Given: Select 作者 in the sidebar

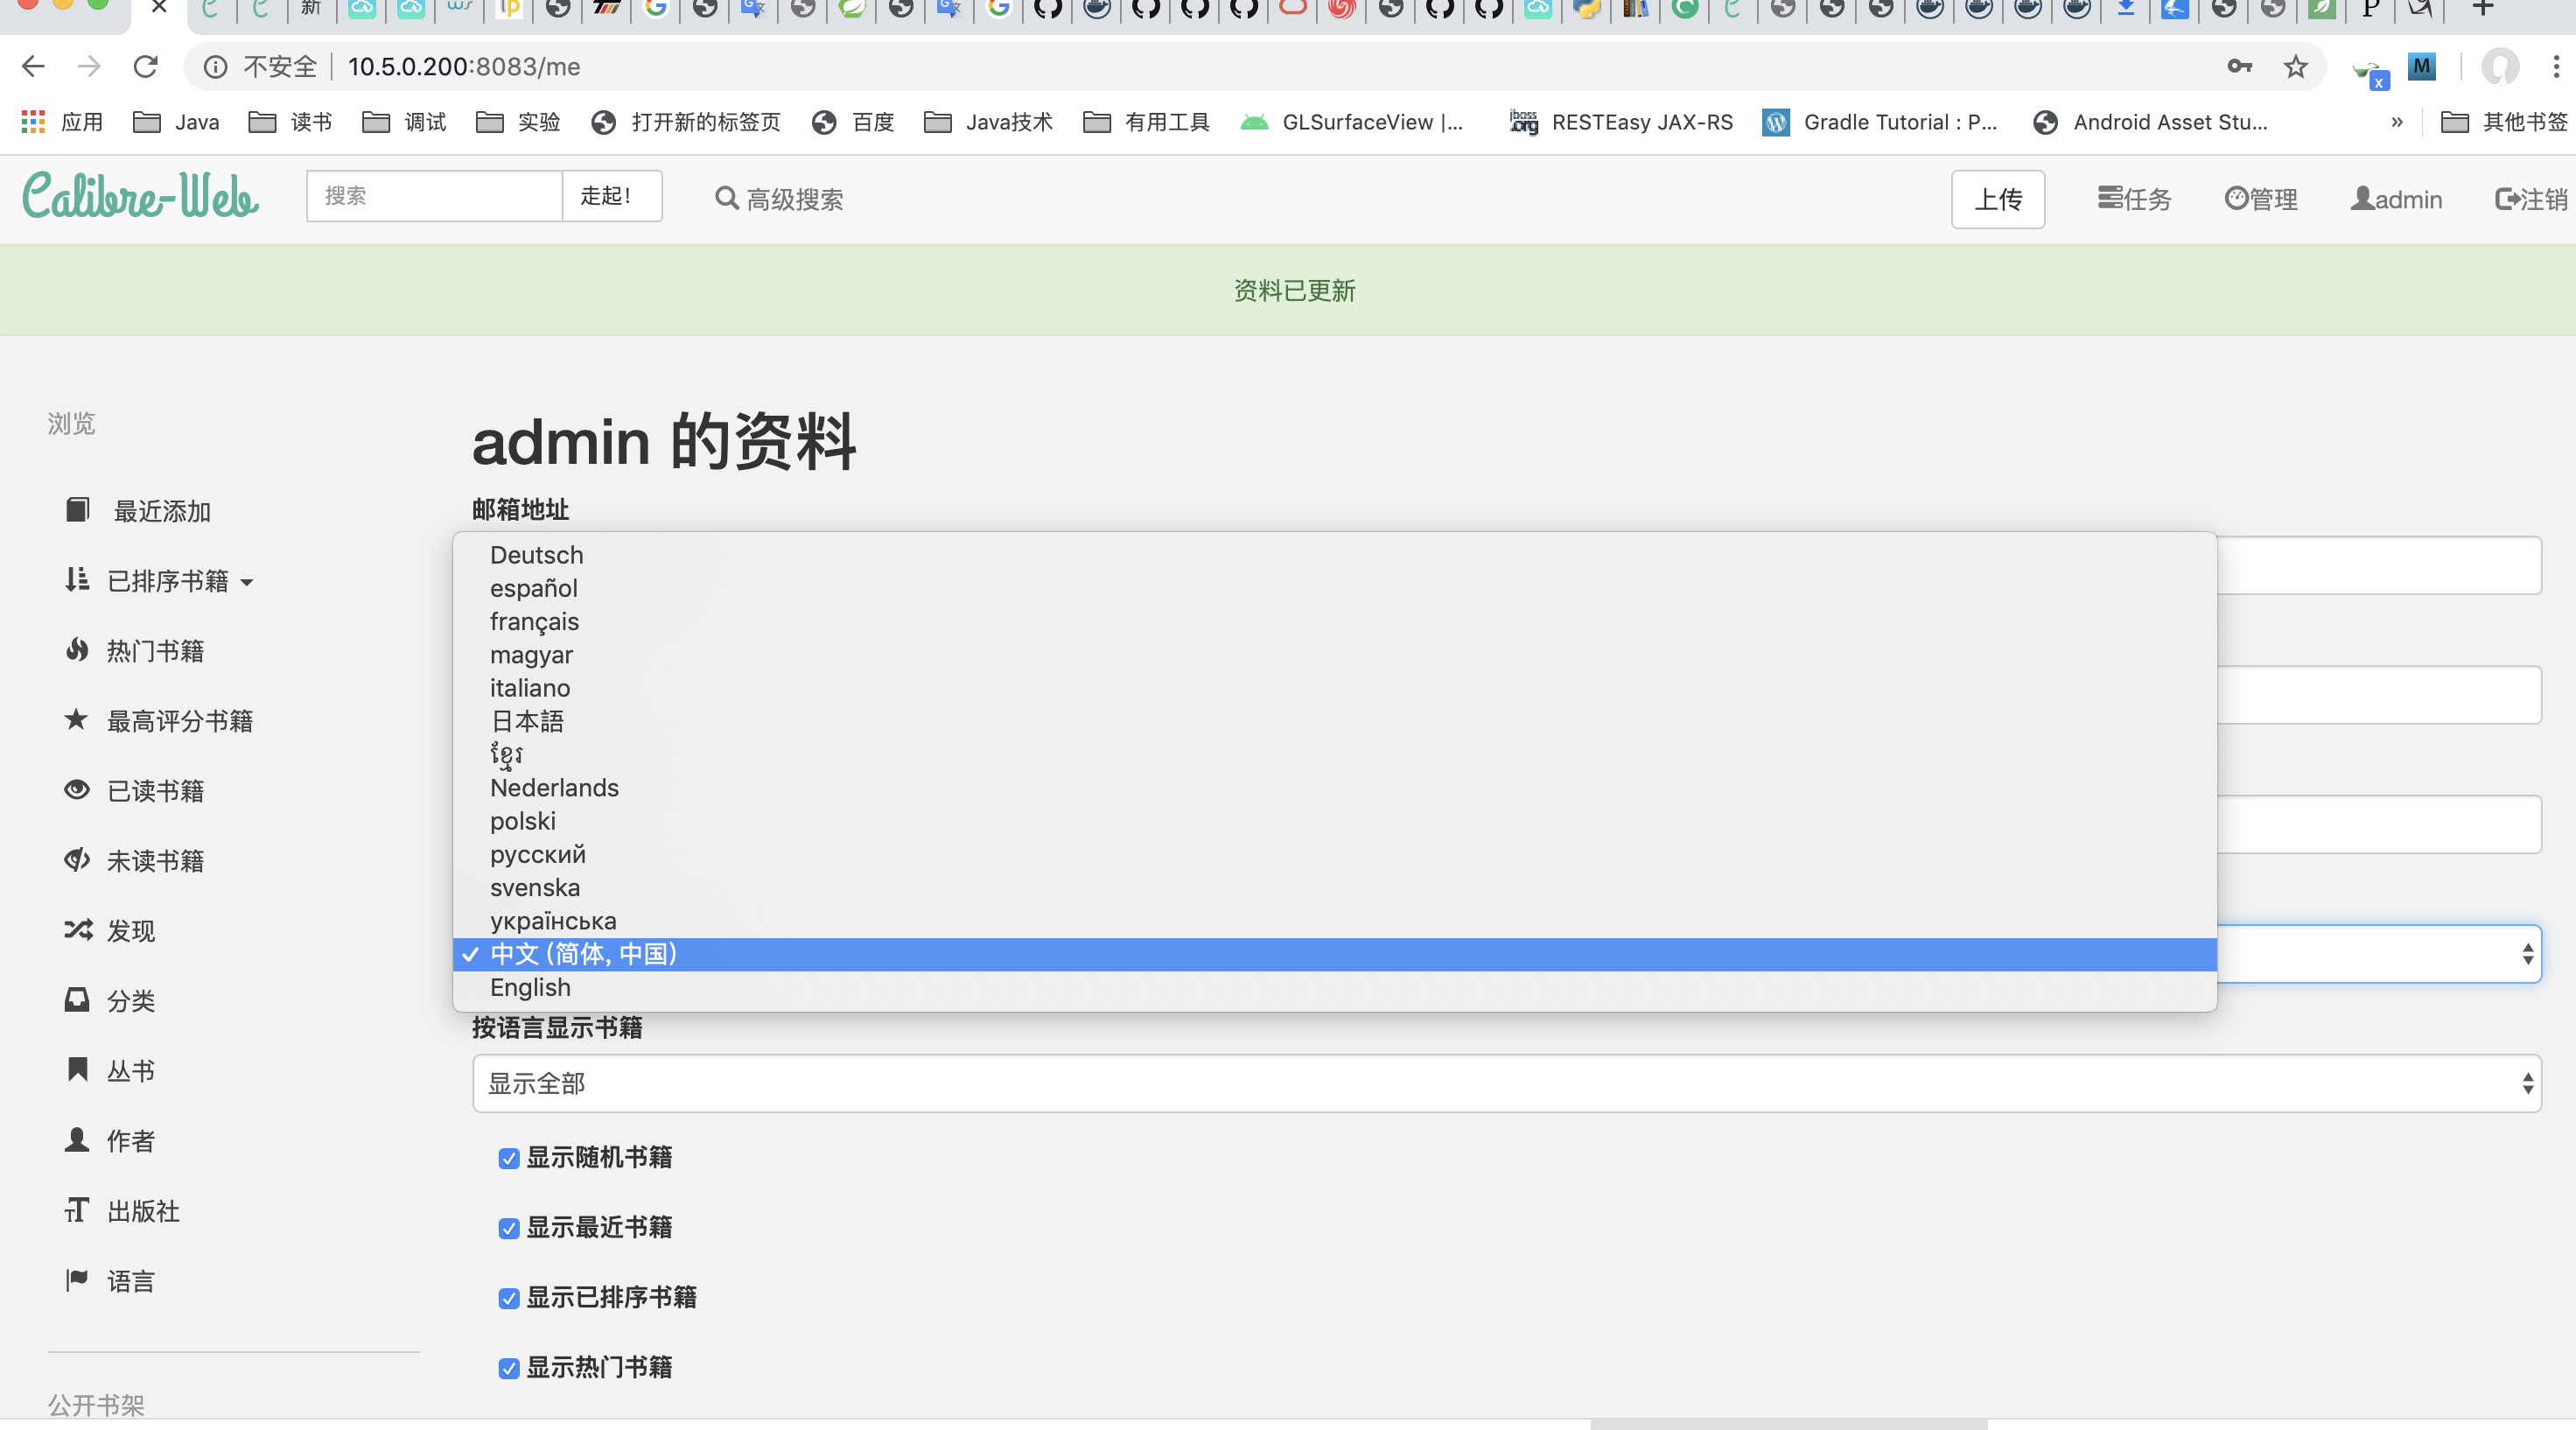Looking at the screenshot, I should (x=130, y=1140).
